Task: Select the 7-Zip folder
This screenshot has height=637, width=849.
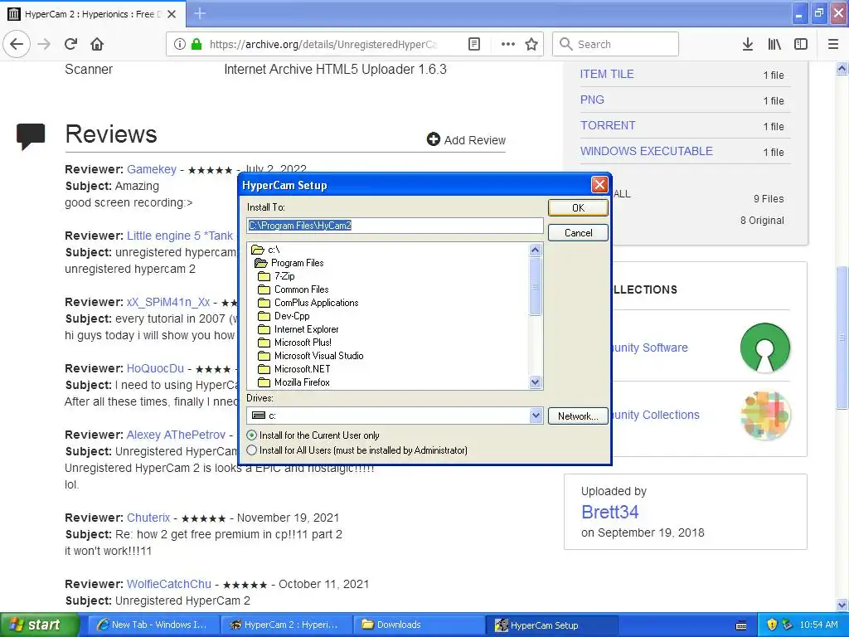Action: coord(277,276)
